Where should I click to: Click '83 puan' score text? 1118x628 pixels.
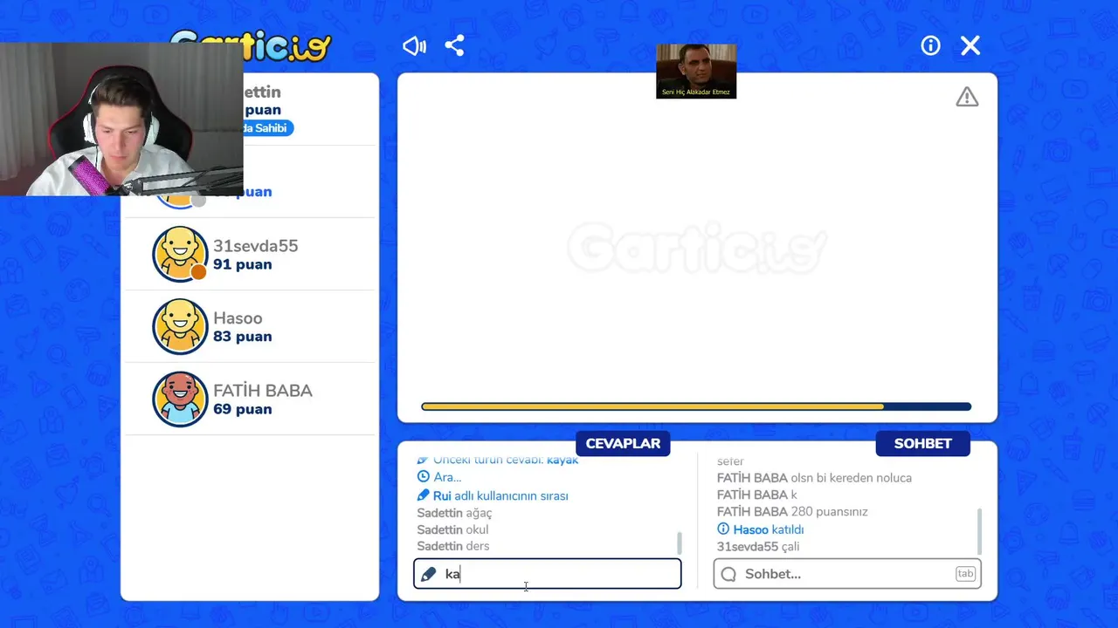pyautogui.click(x=242, y=337)
